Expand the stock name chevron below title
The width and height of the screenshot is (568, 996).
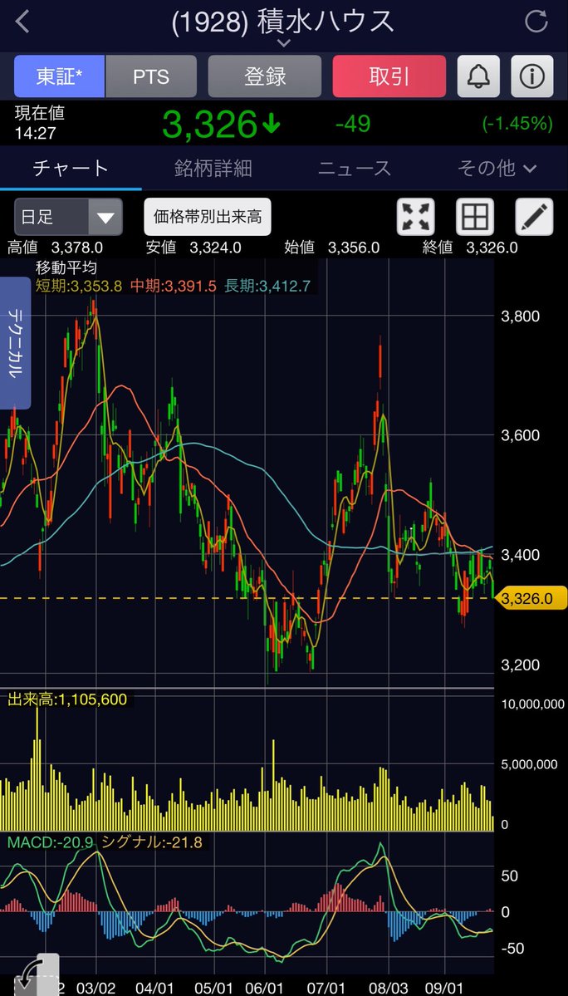coord(284,43)
